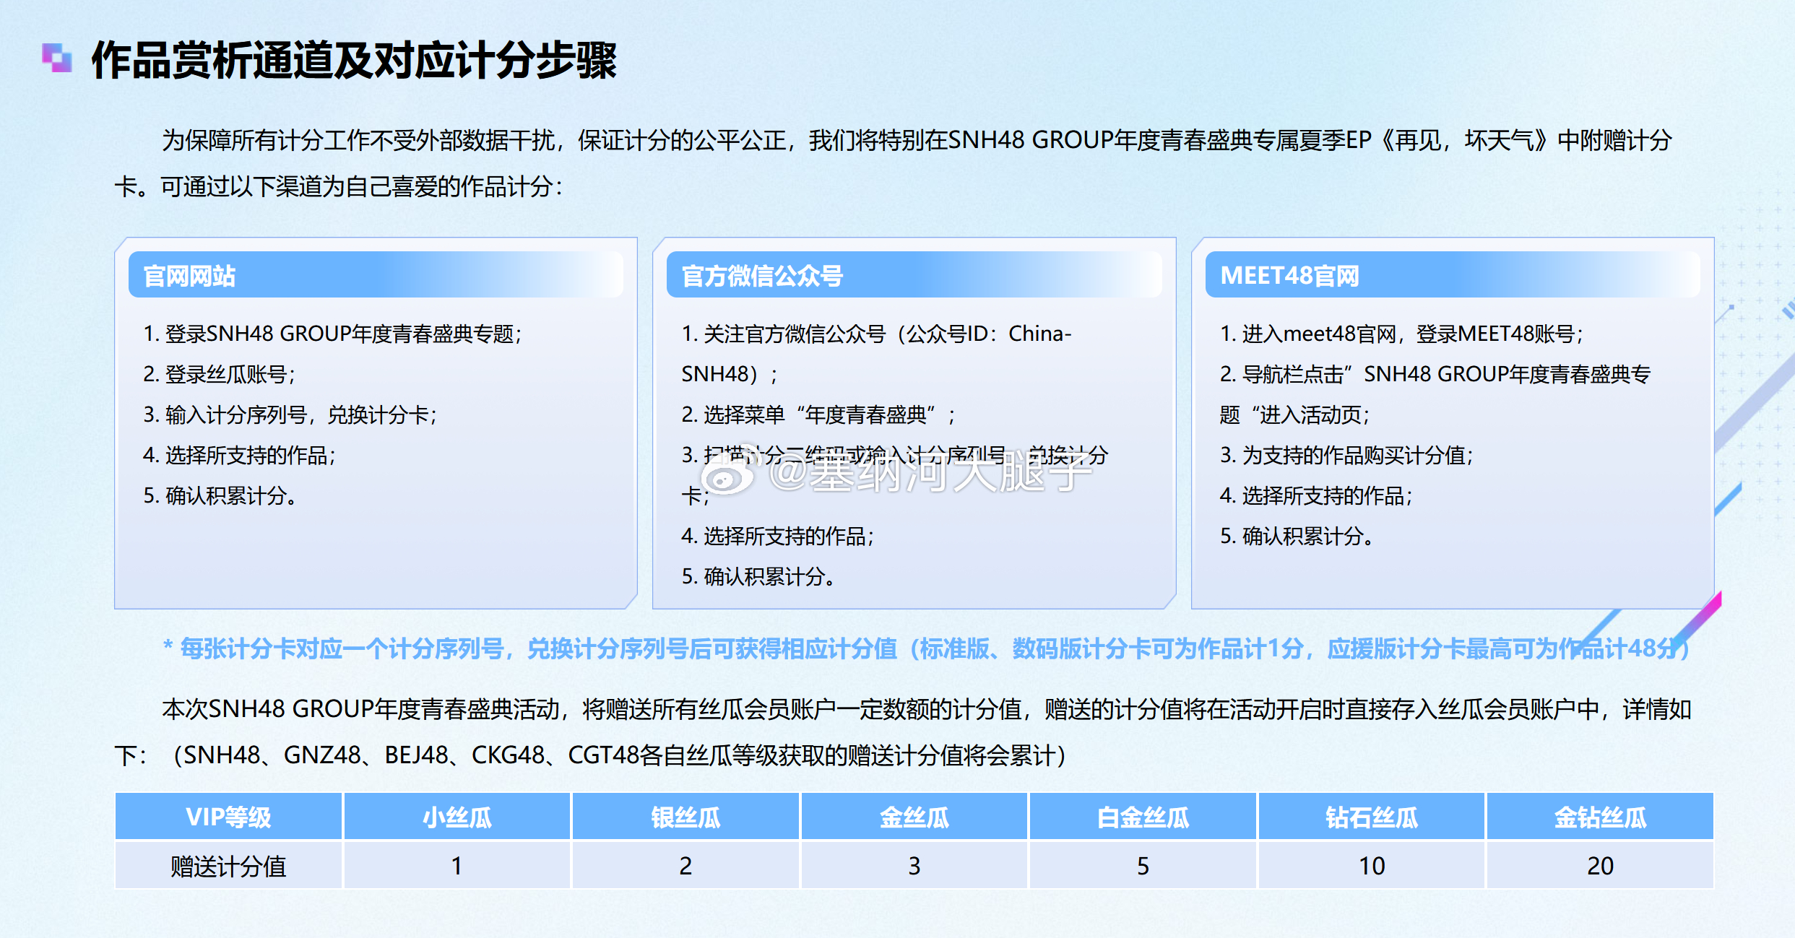Click value 1 under 小丝瓜
1795x938 pixels.
click(x=457, y=865)
